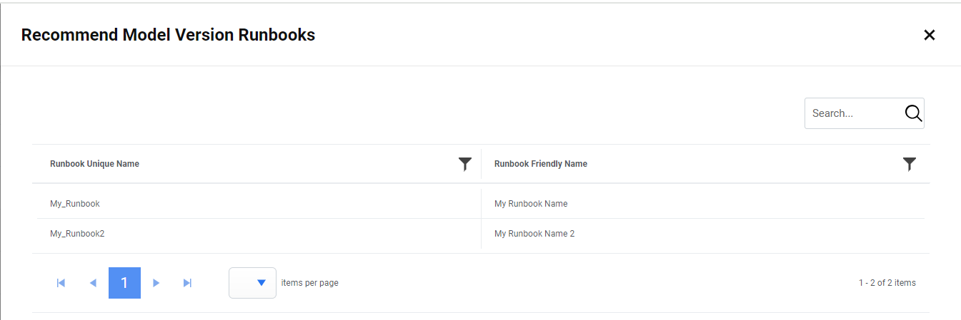Click the magnifying glass search icon
Image resolution: width=961 pixels, height=320 pixels.
[913, 113]
